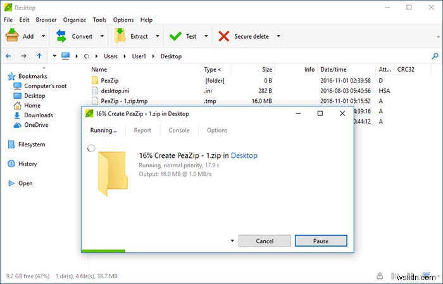
Task: Select Bookmarks in the sidebar
Action: point(27,76)
